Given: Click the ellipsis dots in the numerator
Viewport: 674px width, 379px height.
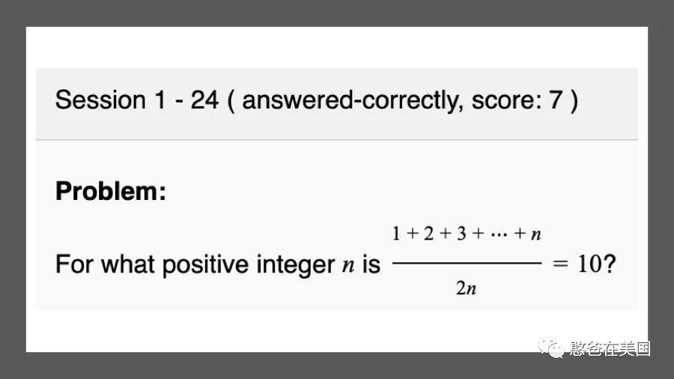Looking at the screenshot, I should [x=499, y=234].
